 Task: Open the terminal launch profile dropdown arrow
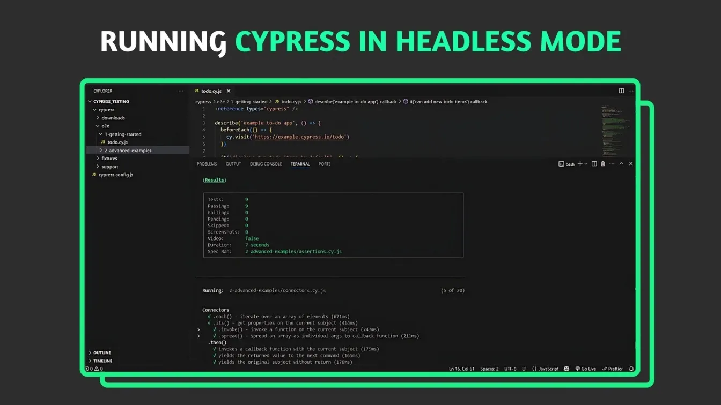pos(586,164)
